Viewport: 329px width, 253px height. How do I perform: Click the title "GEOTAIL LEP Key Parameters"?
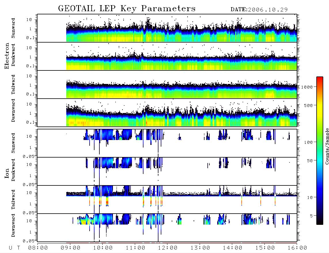127,9
